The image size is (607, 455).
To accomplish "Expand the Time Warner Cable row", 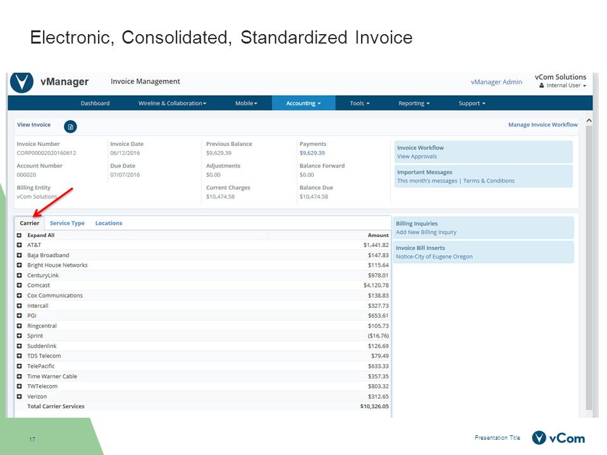I will [19, 376].
